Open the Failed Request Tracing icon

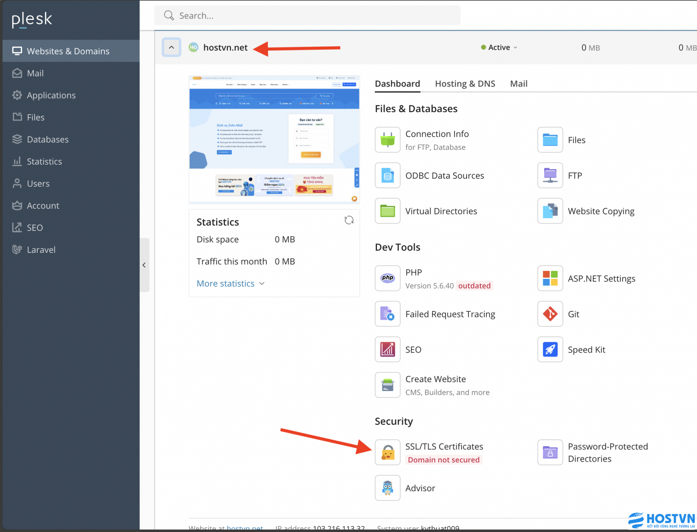[388, 313]
